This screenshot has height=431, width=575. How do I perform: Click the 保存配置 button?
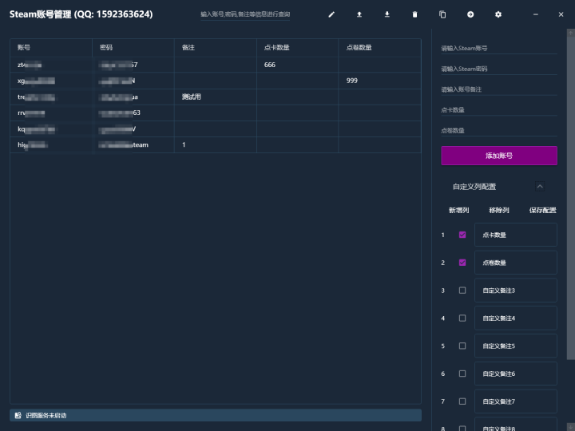[542, 211]
